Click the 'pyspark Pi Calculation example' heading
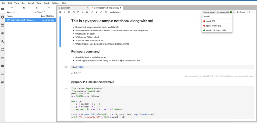 tap(93, 82)
